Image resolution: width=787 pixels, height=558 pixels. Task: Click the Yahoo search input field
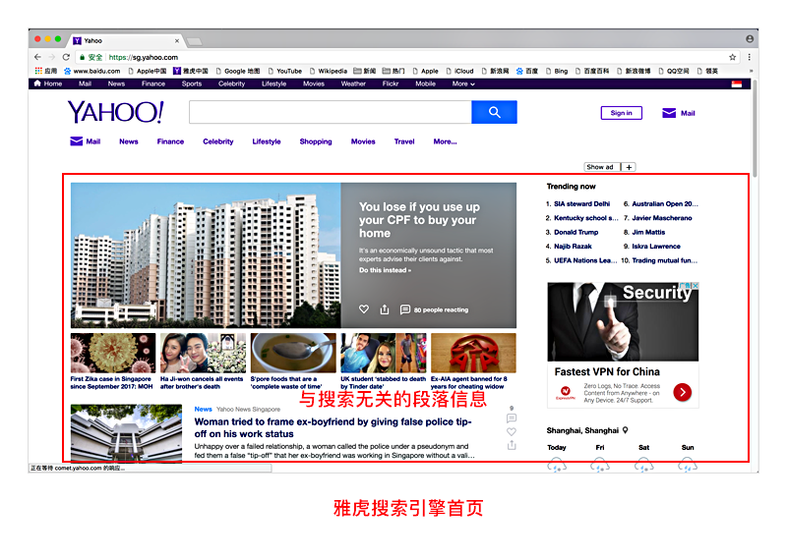pos(331,112)
